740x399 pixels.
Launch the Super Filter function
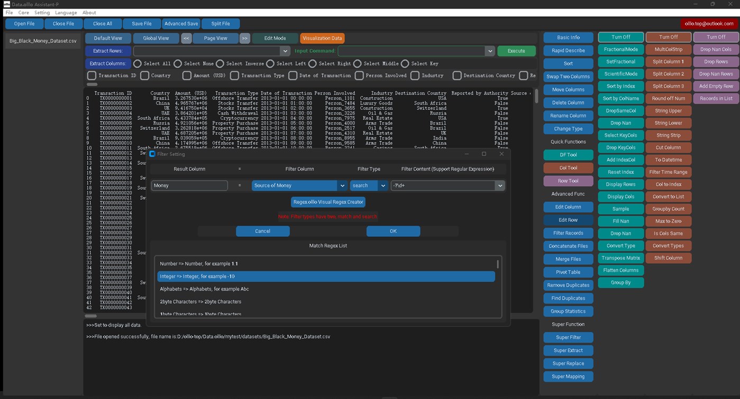[x=568, y=337]
